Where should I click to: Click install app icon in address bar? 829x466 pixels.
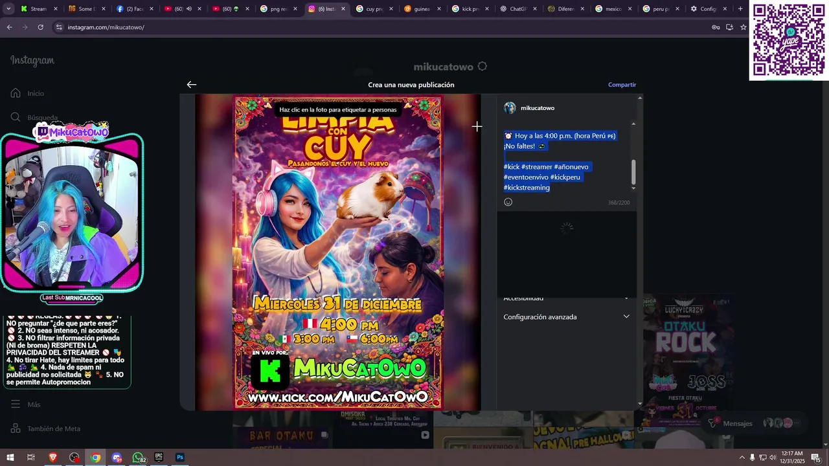point(729,27)
